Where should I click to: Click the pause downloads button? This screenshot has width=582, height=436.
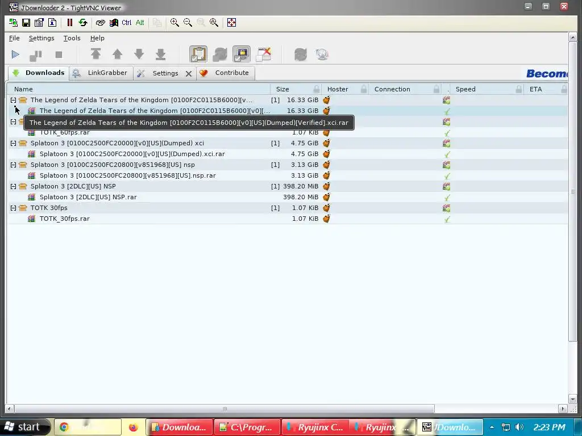[x=36, y=55]
